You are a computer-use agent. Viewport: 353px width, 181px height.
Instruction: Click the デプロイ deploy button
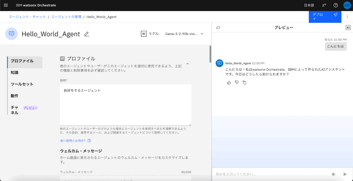(325, 17)
